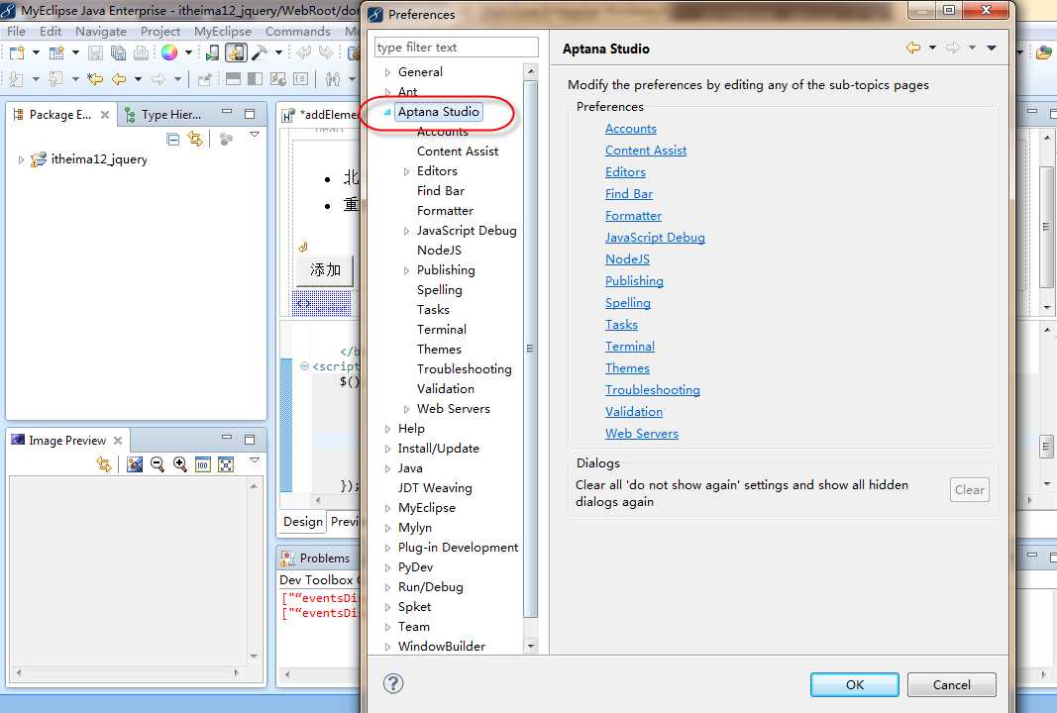This screenshot has height=713, width=1057.
Task: Expand the Run/Debug preferences node
Action: point(387,587)
